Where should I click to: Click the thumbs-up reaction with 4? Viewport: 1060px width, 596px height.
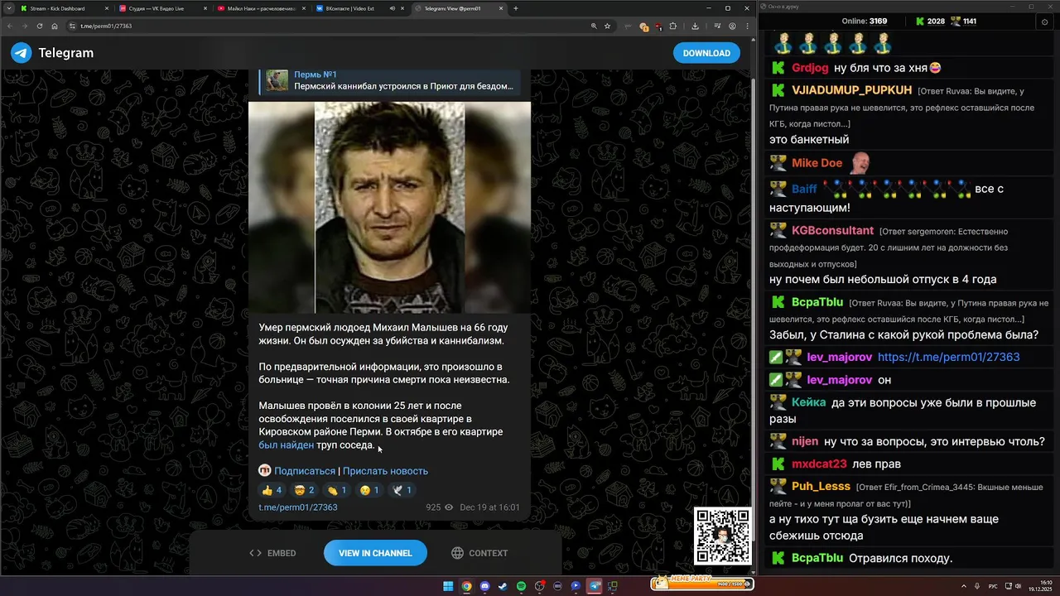272,490
